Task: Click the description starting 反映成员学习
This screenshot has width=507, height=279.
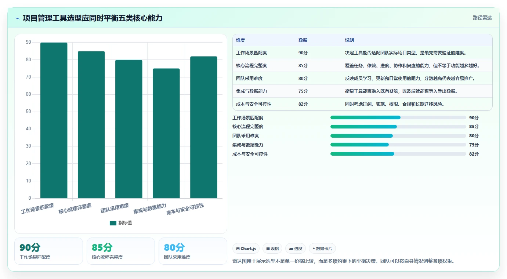Action: (410, 79)
